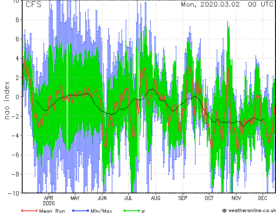Click the Min/Max legend label
276x213 pixels.
pyautogui.click(x=101, y=211)
